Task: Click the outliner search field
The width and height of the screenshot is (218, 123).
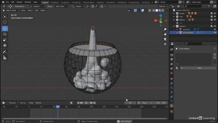Action: click(x=193, y=6)
